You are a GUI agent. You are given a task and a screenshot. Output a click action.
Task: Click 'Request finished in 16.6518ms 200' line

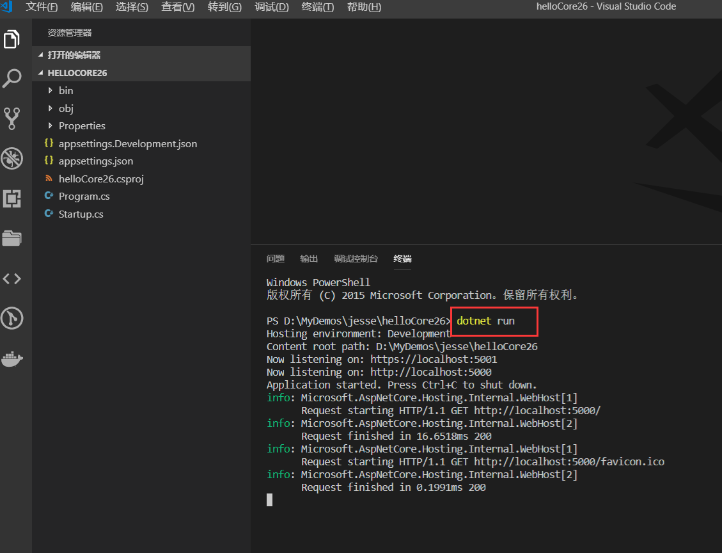coord(396,436)
